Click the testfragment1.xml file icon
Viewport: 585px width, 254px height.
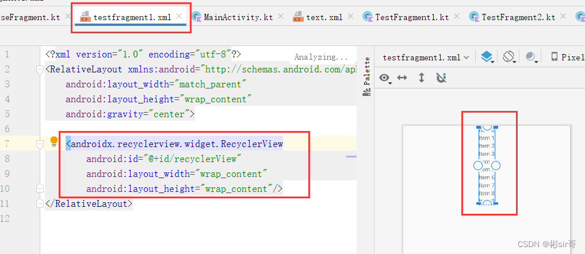[85, 17]
